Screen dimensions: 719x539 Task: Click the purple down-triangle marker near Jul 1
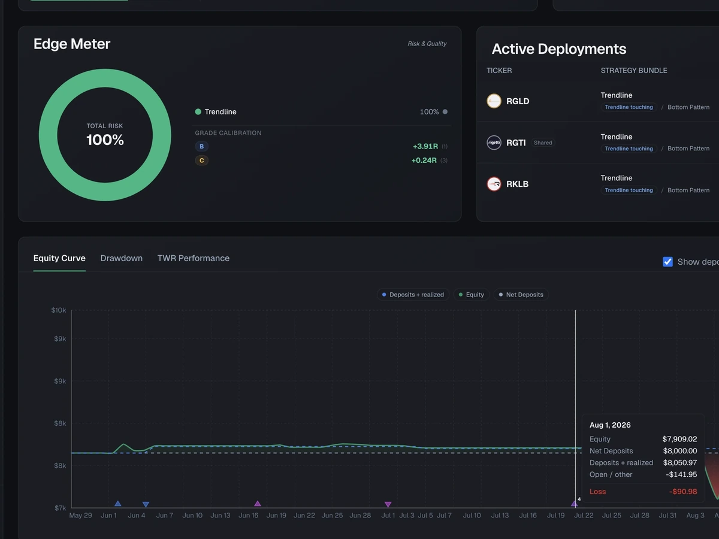pos(388,504)
